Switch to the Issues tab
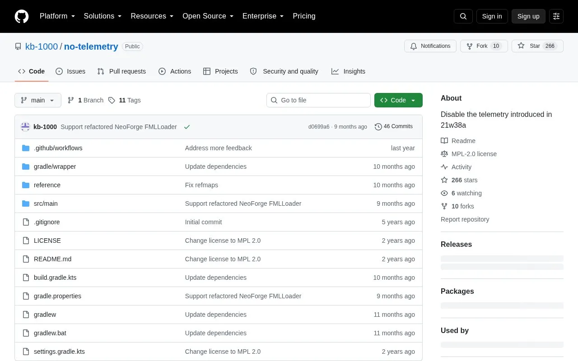The width and height of the screenshot is (578, 361). pyautogui.click(x=70, y=71)
